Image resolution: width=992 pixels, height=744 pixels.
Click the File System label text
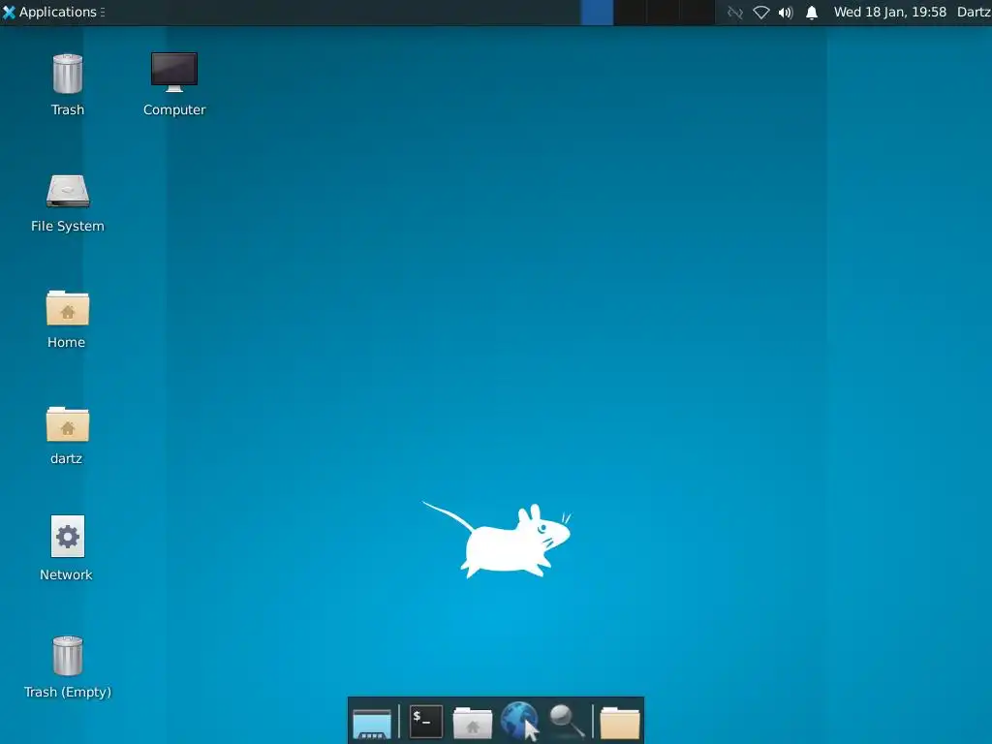point(68,226)
